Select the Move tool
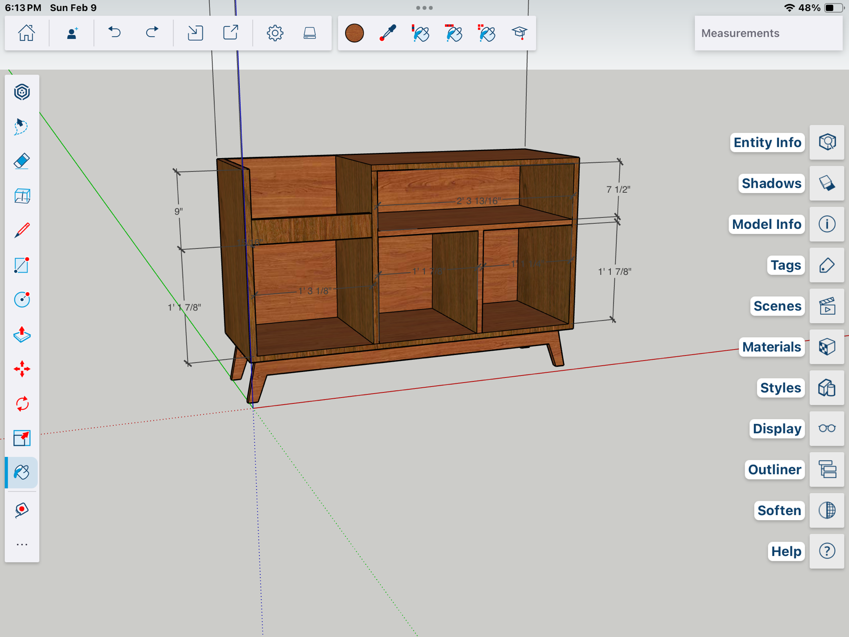The image size is (849, 637). coord(22,369)
